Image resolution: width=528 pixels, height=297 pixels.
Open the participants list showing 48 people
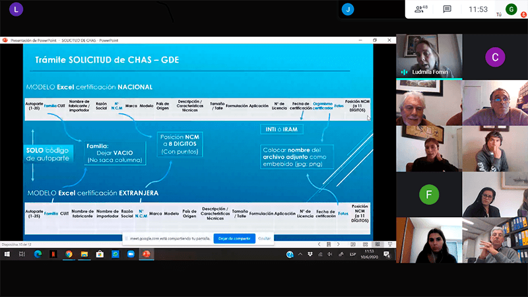[x=419, y=9]
